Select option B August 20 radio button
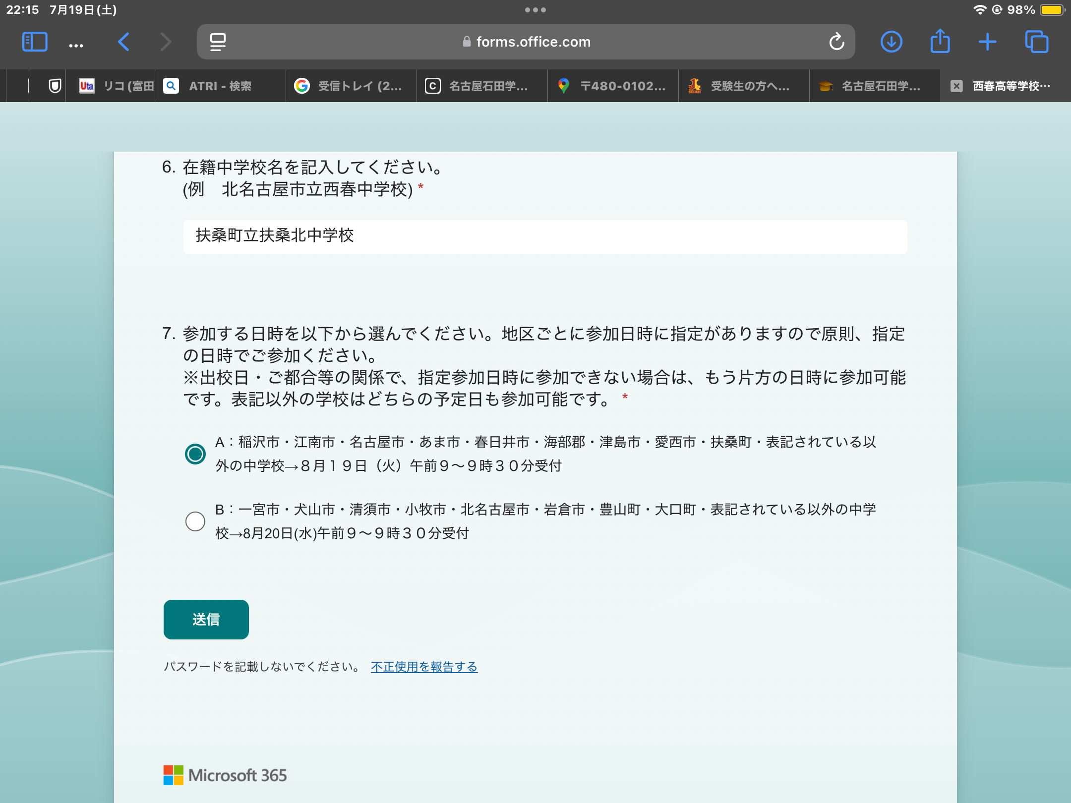The height and width of the screenshot is (803, 1071). coord(195,521)
